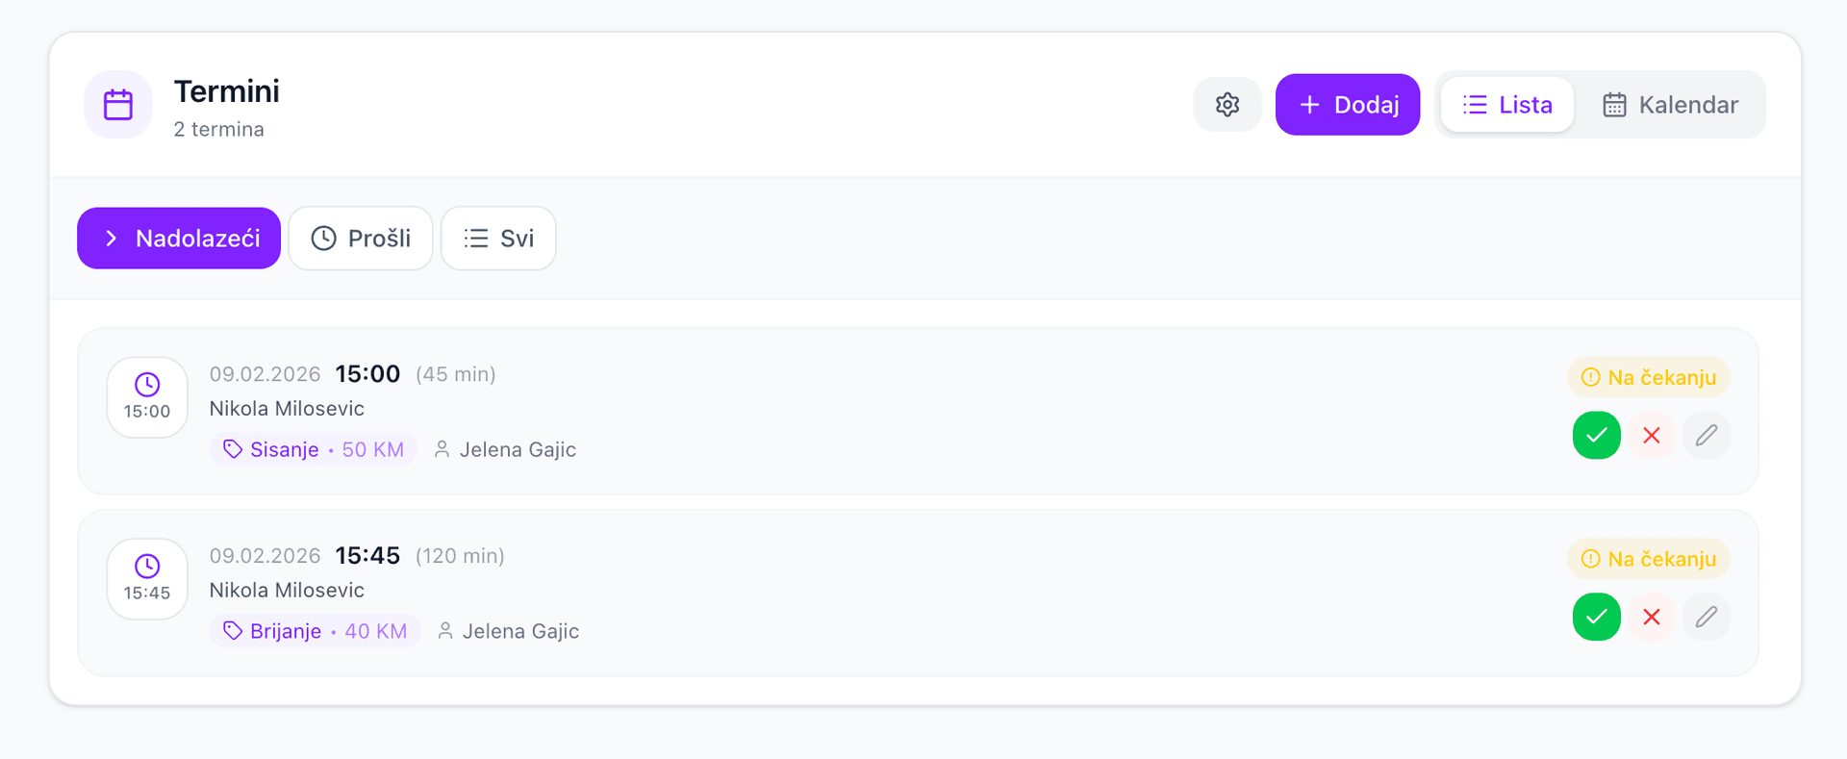
Task: Edit the 15:45 Brijanje appointment pencil
Action: (1707, 618)
